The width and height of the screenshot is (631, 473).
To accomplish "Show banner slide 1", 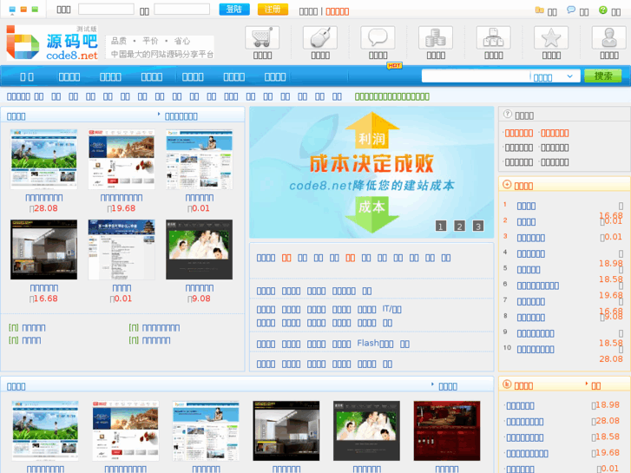I will pyautogui.click(x=441, y=227).
